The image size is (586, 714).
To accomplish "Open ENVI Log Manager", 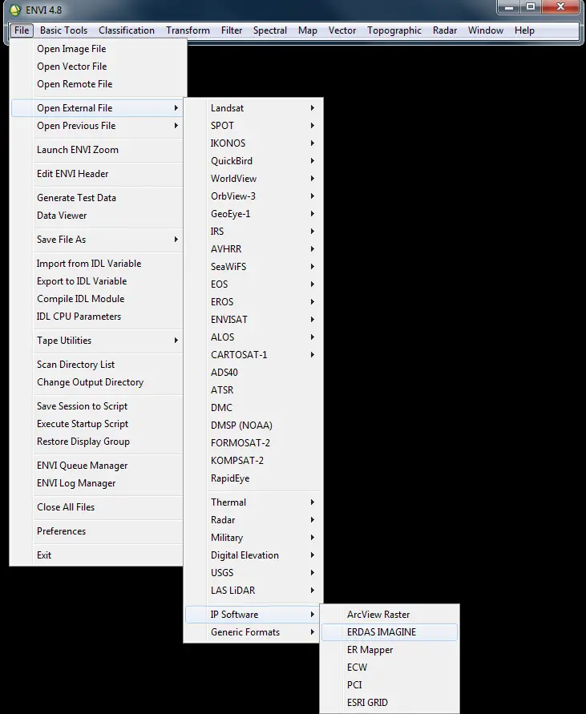I will (x=99, y=483).
